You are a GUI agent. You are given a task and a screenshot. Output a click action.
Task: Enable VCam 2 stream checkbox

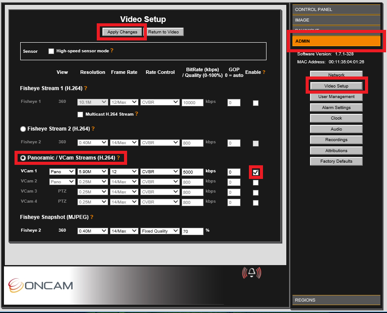coord(256,182)
